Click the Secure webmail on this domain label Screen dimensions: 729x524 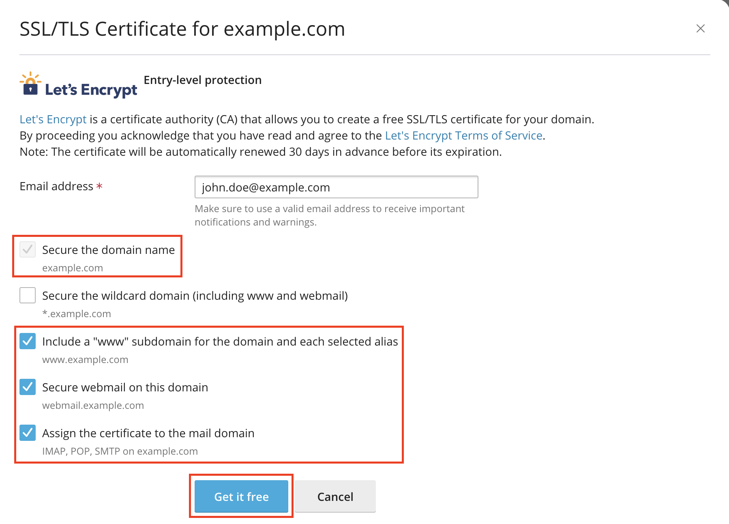click(x=125, y=387)
